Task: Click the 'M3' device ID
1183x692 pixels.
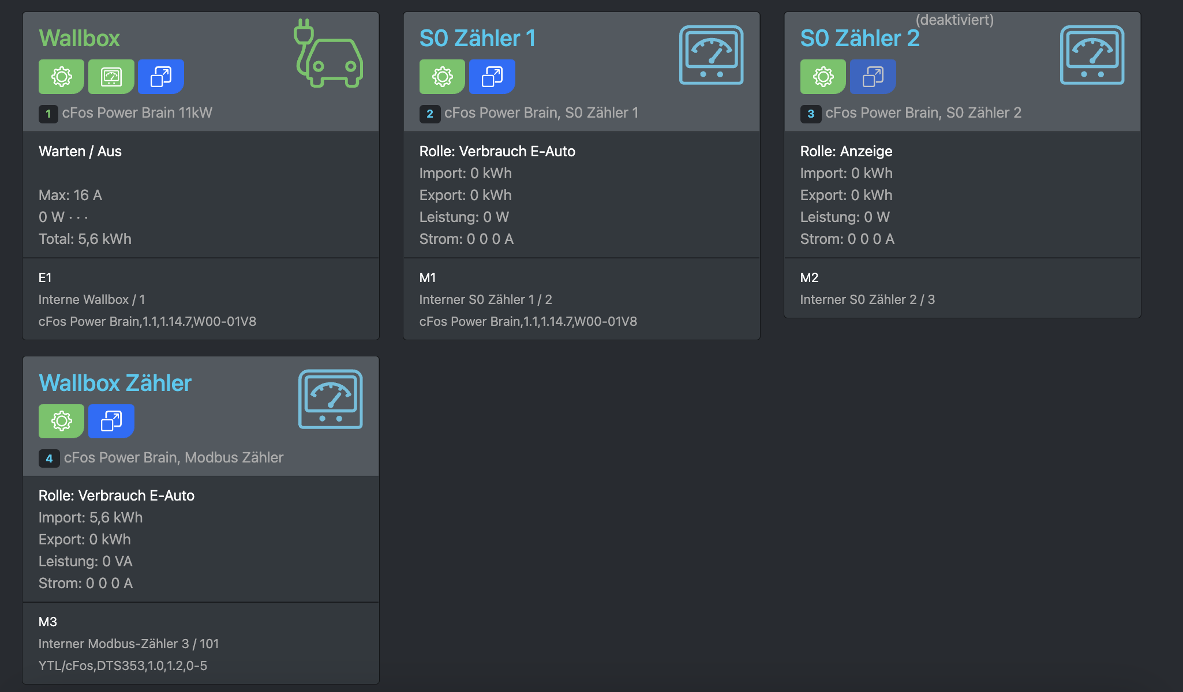Action: pyautogui.click(x=48, y=622)
